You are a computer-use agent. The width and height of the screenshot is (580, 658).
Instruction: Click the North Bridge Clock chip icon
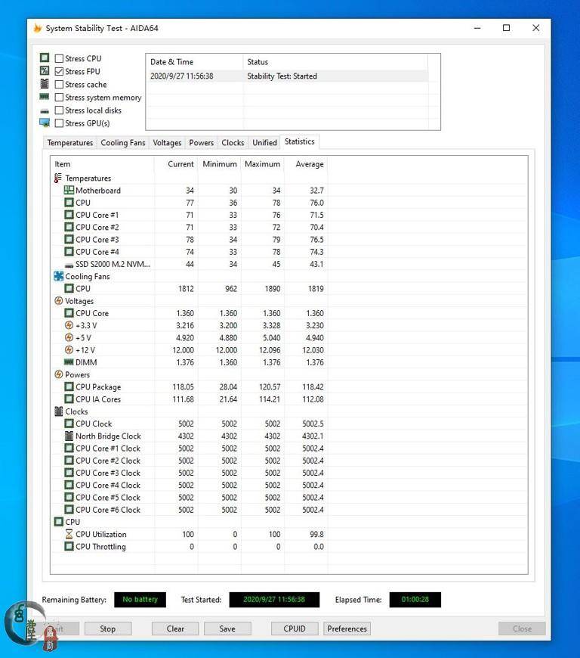(x=69, y=436)
